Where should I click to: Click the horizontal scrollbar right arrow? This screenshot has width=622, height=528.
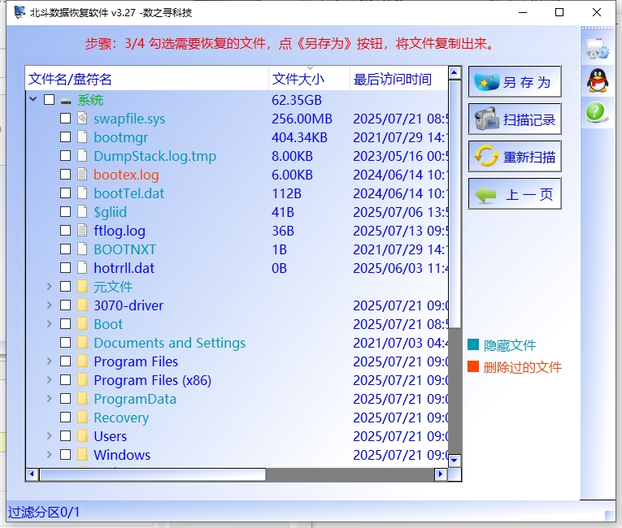pyautogui.click(x=441, y=474)
